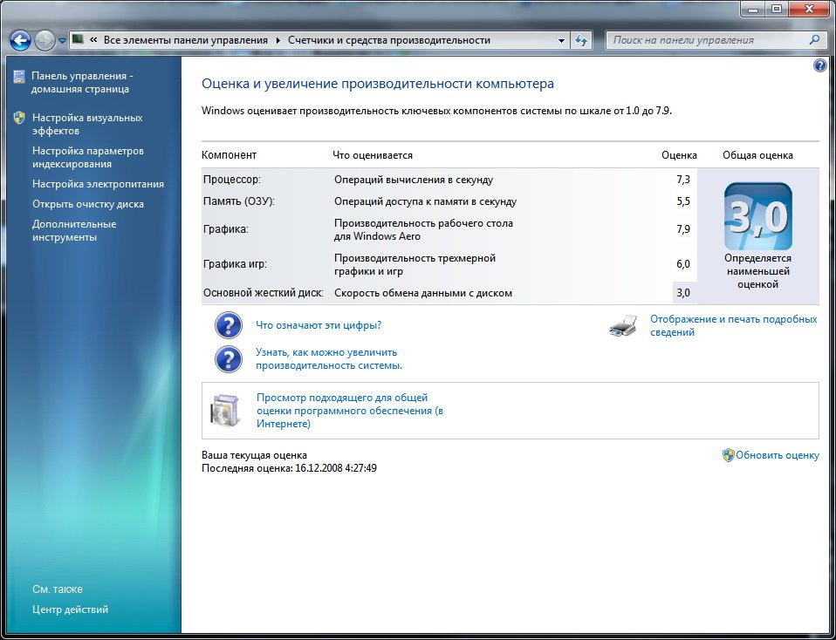Click the double chevron in address bar
The image size is (836, 640).
tap(94, 40)
